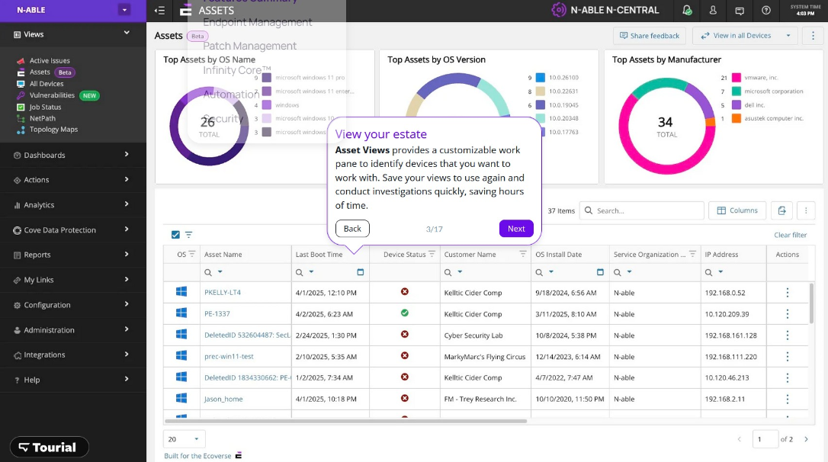Open the prec-win11-test asset link
The height and width of the screenshot is (462, 828).
229,356
